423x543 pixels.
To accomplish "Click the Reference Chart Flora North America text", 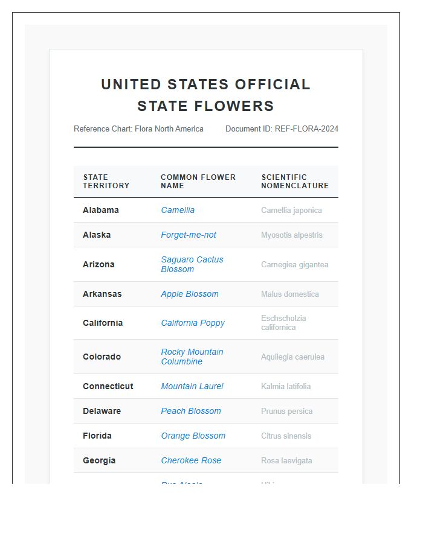I will (x=138, y=129).
